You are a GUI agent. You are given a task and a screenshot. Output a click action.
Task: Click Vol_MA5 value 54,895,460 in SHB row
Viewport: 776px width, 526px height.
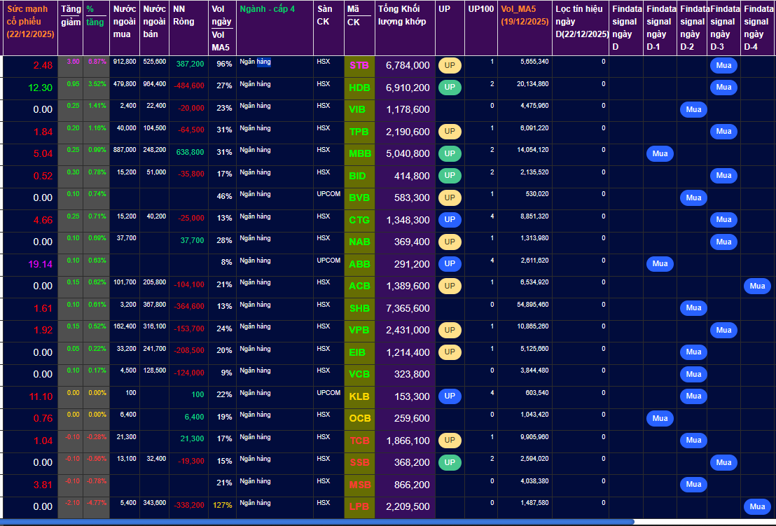532,304
